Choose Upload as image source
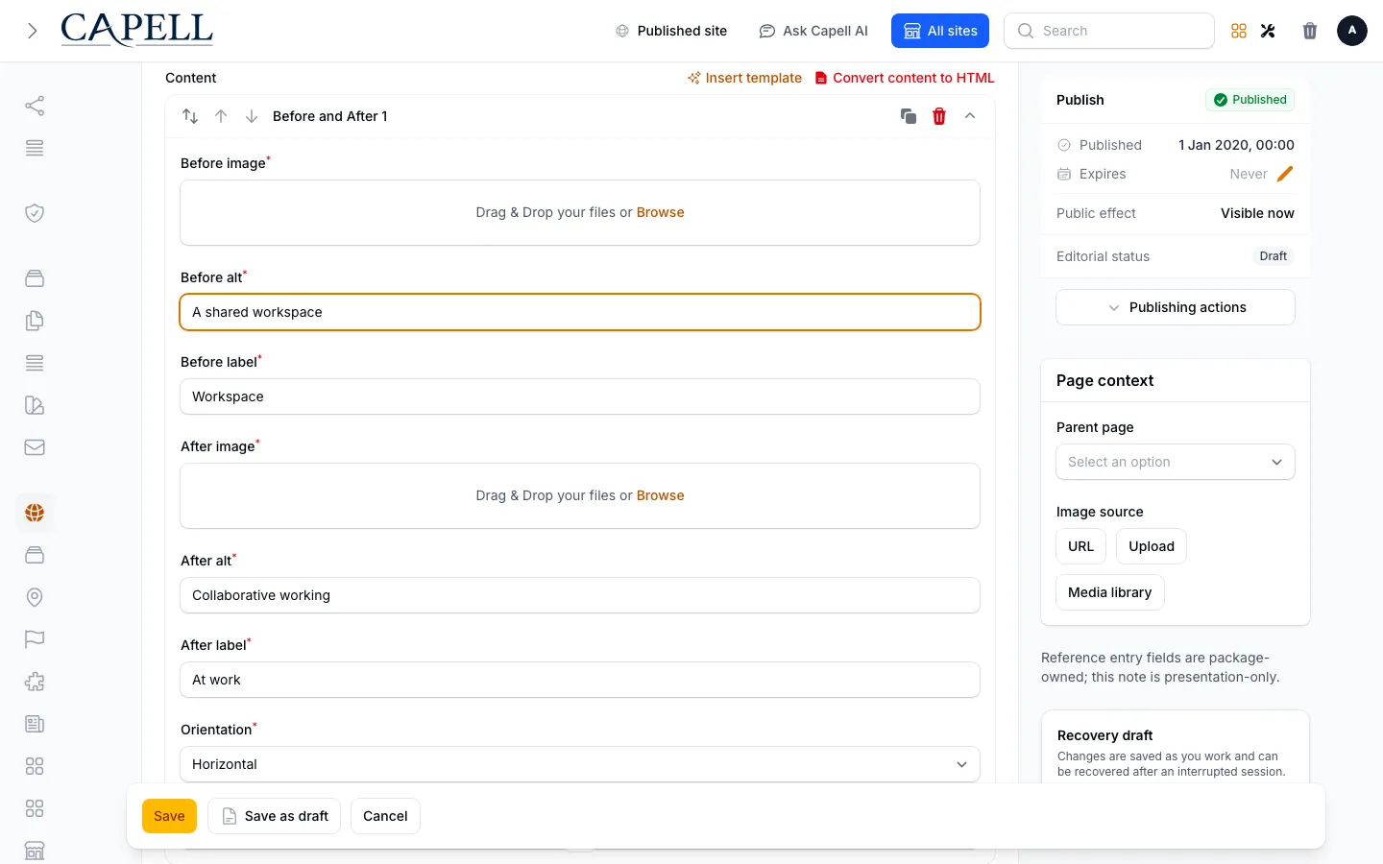The width and height of the screenshot is (1383, 864). click(1152, 546)
